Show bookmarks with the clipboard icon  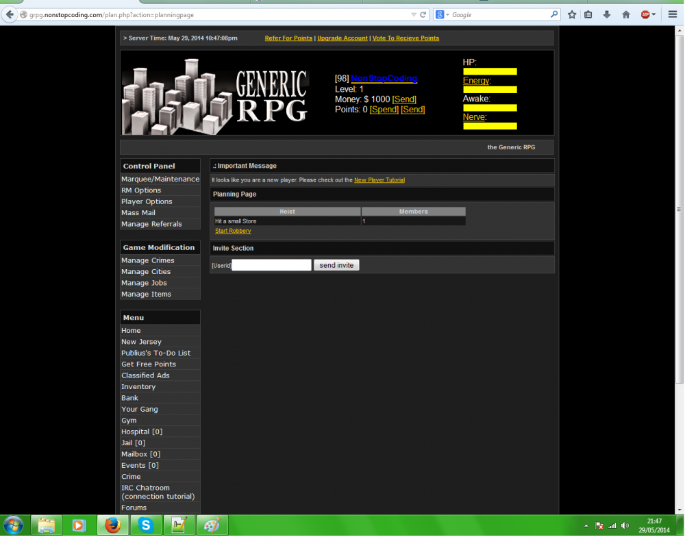pos(588,14)
